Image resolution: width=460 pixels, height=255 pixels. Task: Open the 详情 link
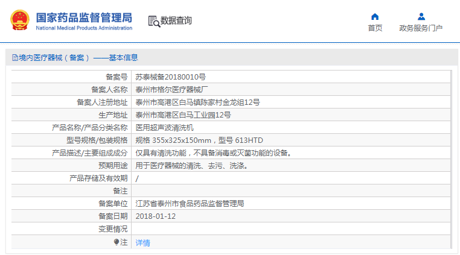(x=143, y=243)
